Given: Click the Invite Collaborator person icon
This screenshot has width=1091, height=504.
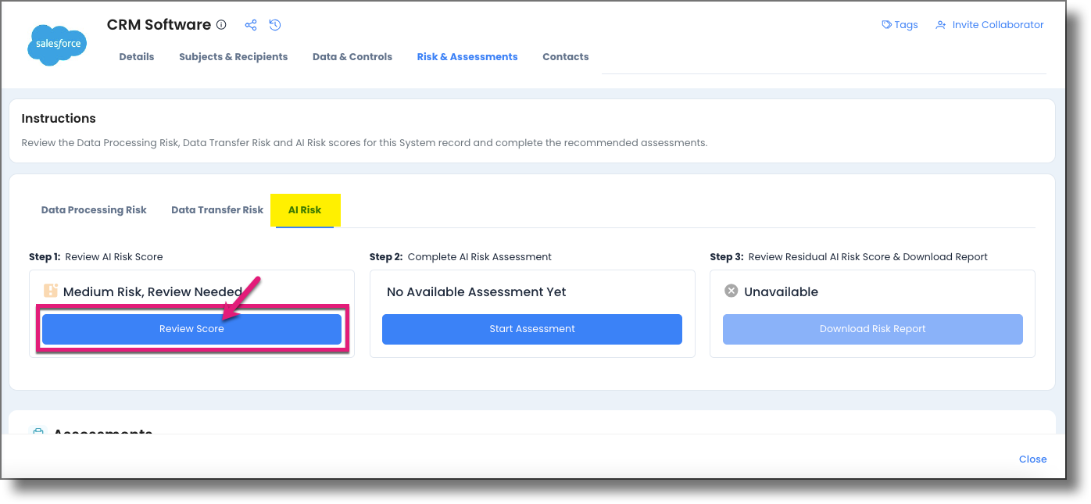Looking at the screenshot, I should point(941,25).
